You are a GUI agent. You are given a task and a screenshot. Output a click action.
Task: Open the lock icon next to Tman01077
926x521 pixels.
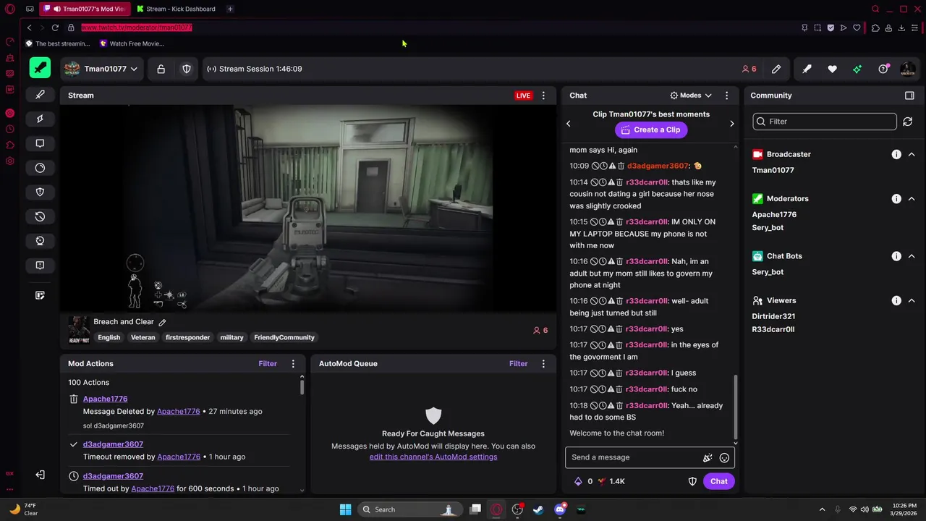coord(161,69)
